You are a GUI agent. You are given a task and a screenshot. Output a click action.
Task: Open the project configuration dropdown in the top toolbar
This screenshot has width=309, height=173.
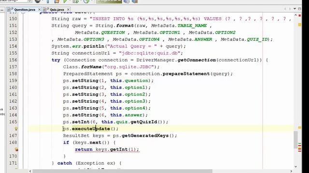(29, 1)
